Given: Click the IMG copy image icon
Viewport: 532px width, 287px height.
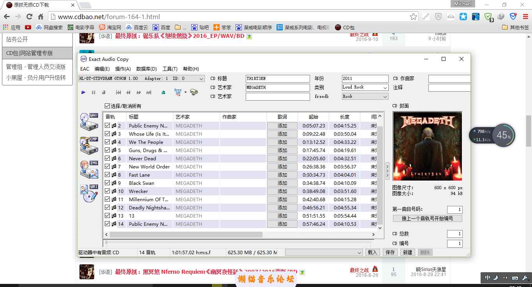Looking at the screenshot, I should (89, 169).
